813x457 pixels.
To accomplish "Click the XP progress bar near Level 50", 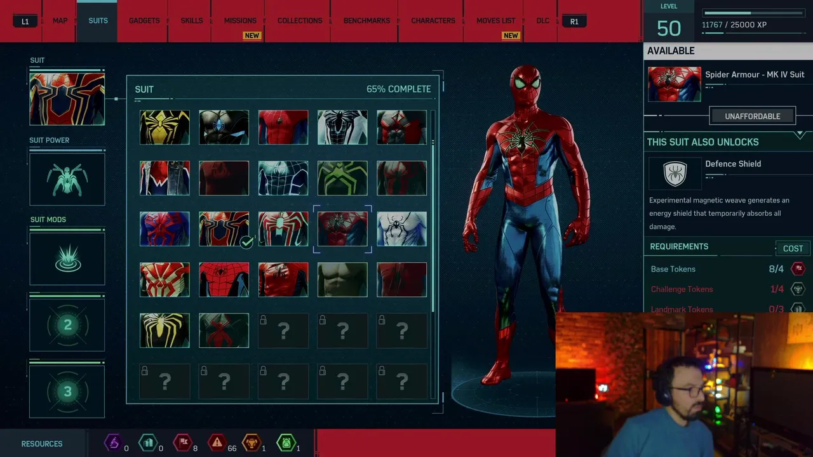I will [x=755, y=13].
